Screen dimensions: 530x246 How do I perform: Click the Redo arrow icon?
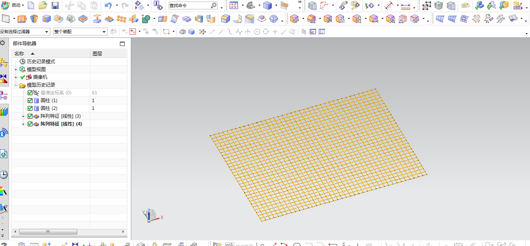point(125,5)
